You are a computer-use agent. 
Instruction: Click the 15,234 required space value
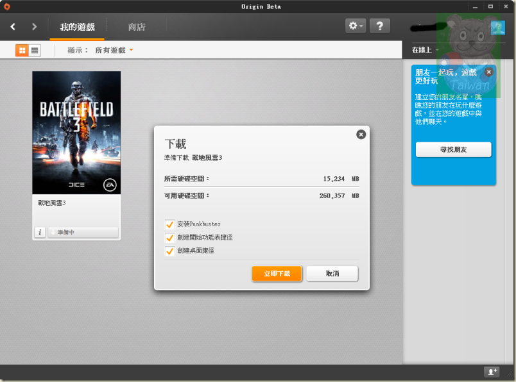tap(334, 179)
